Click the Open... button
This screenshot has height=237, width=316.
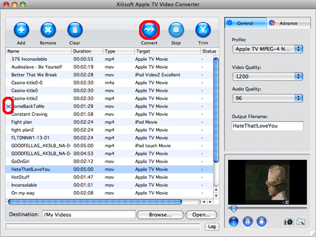coord(201,215)
